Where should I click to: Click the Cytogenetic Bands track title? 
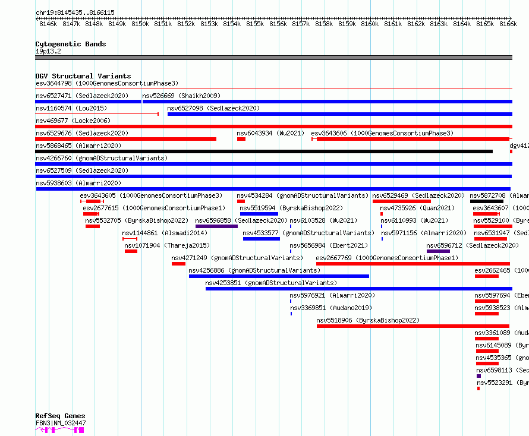(71, 44)
